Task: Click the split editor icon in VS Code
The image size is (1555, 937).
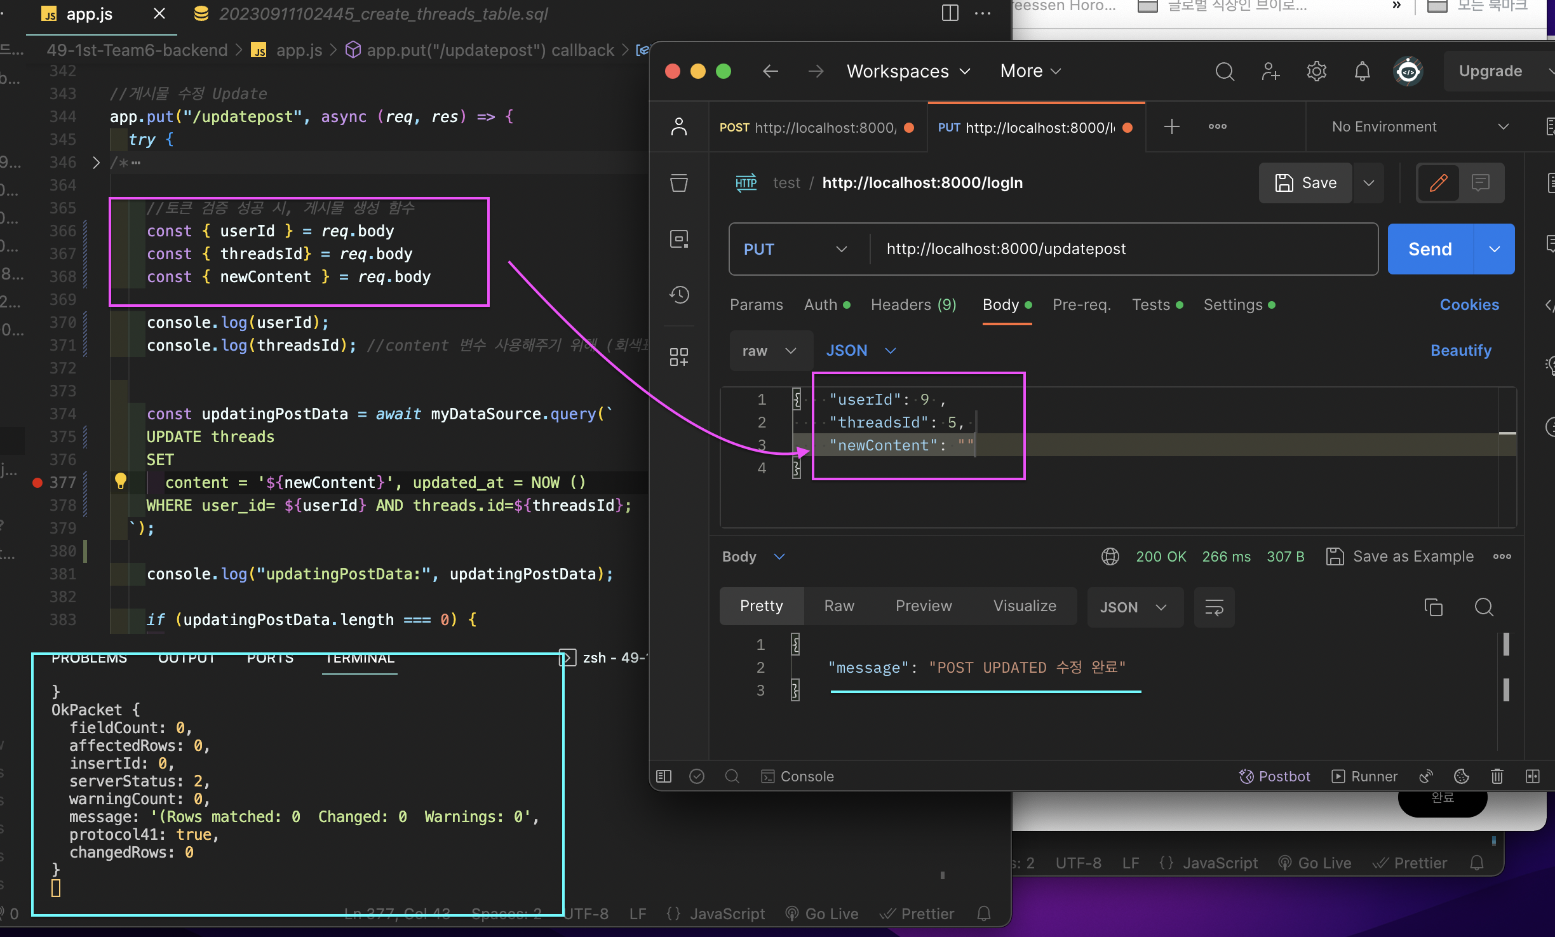Action: click(x=950, y=13)
